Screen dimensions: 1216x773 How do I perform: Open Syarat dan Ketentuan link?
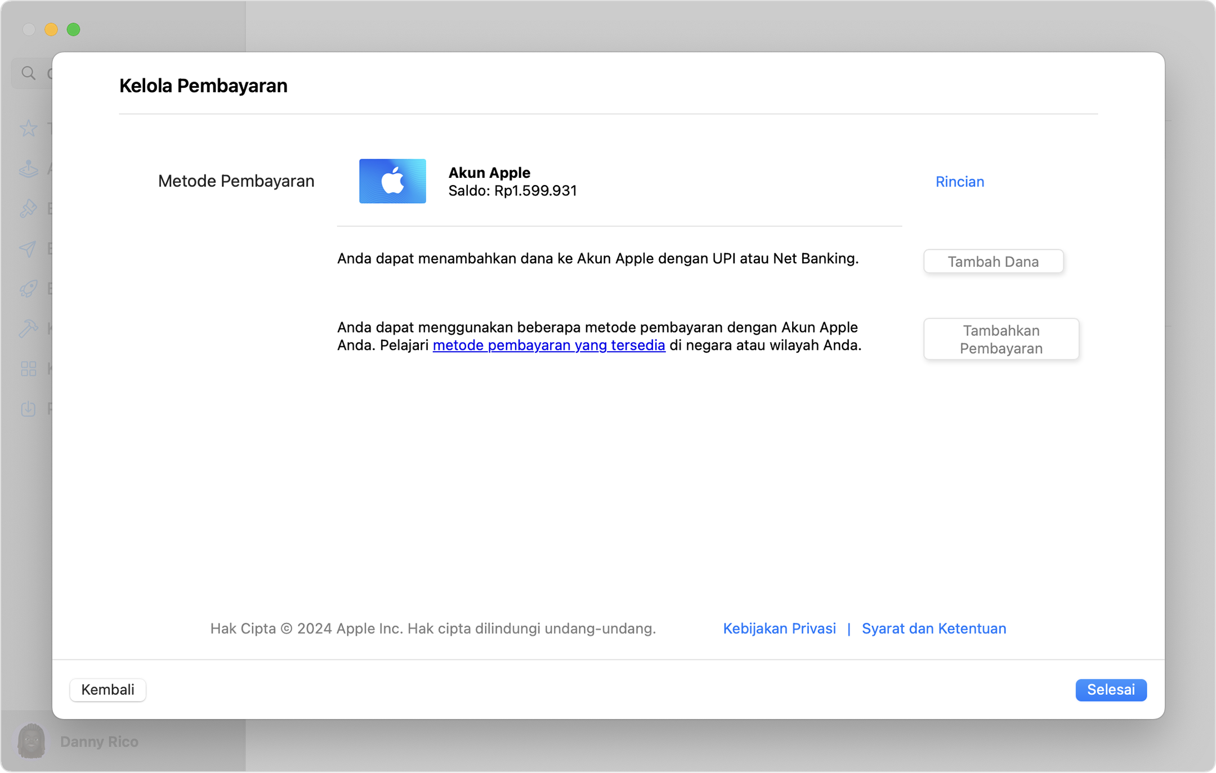(934, 628)
